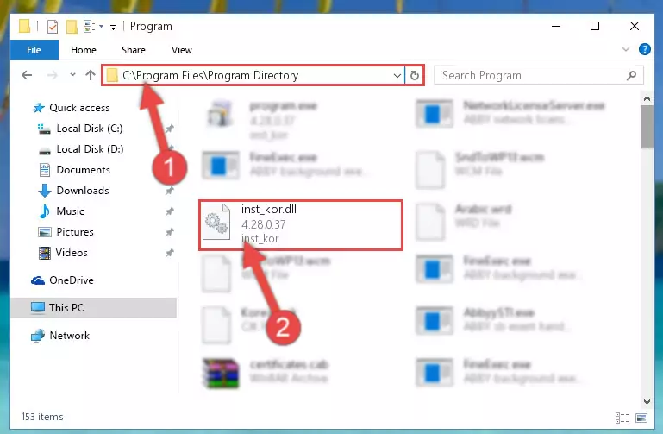Click the inst_kor.dll gear file icon
Image resolution: width=663 pixels, height=434 pixels.
[x=216, y=222]
